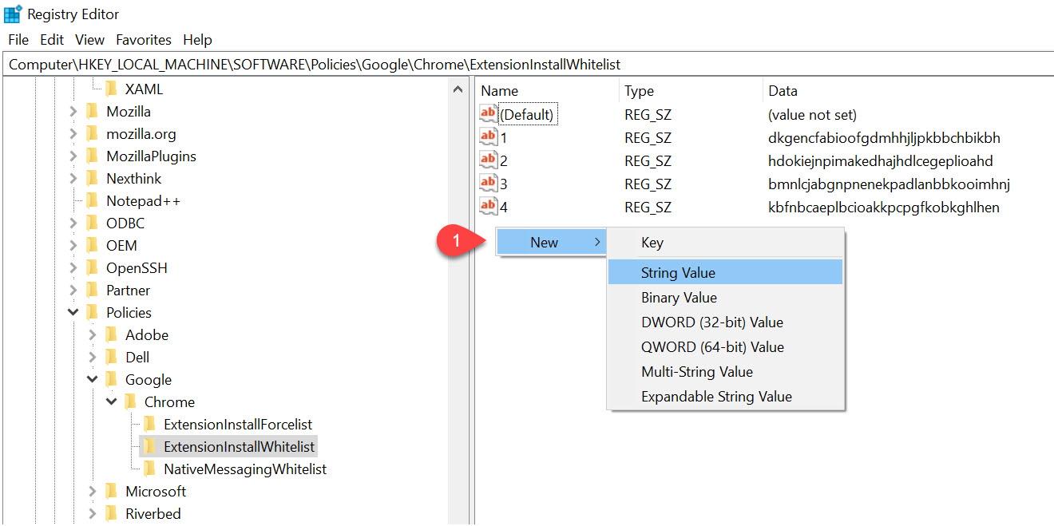The image size is (1054, 526).
Task: Click the (Default) string value icon
Action: [x=488, y=114]
